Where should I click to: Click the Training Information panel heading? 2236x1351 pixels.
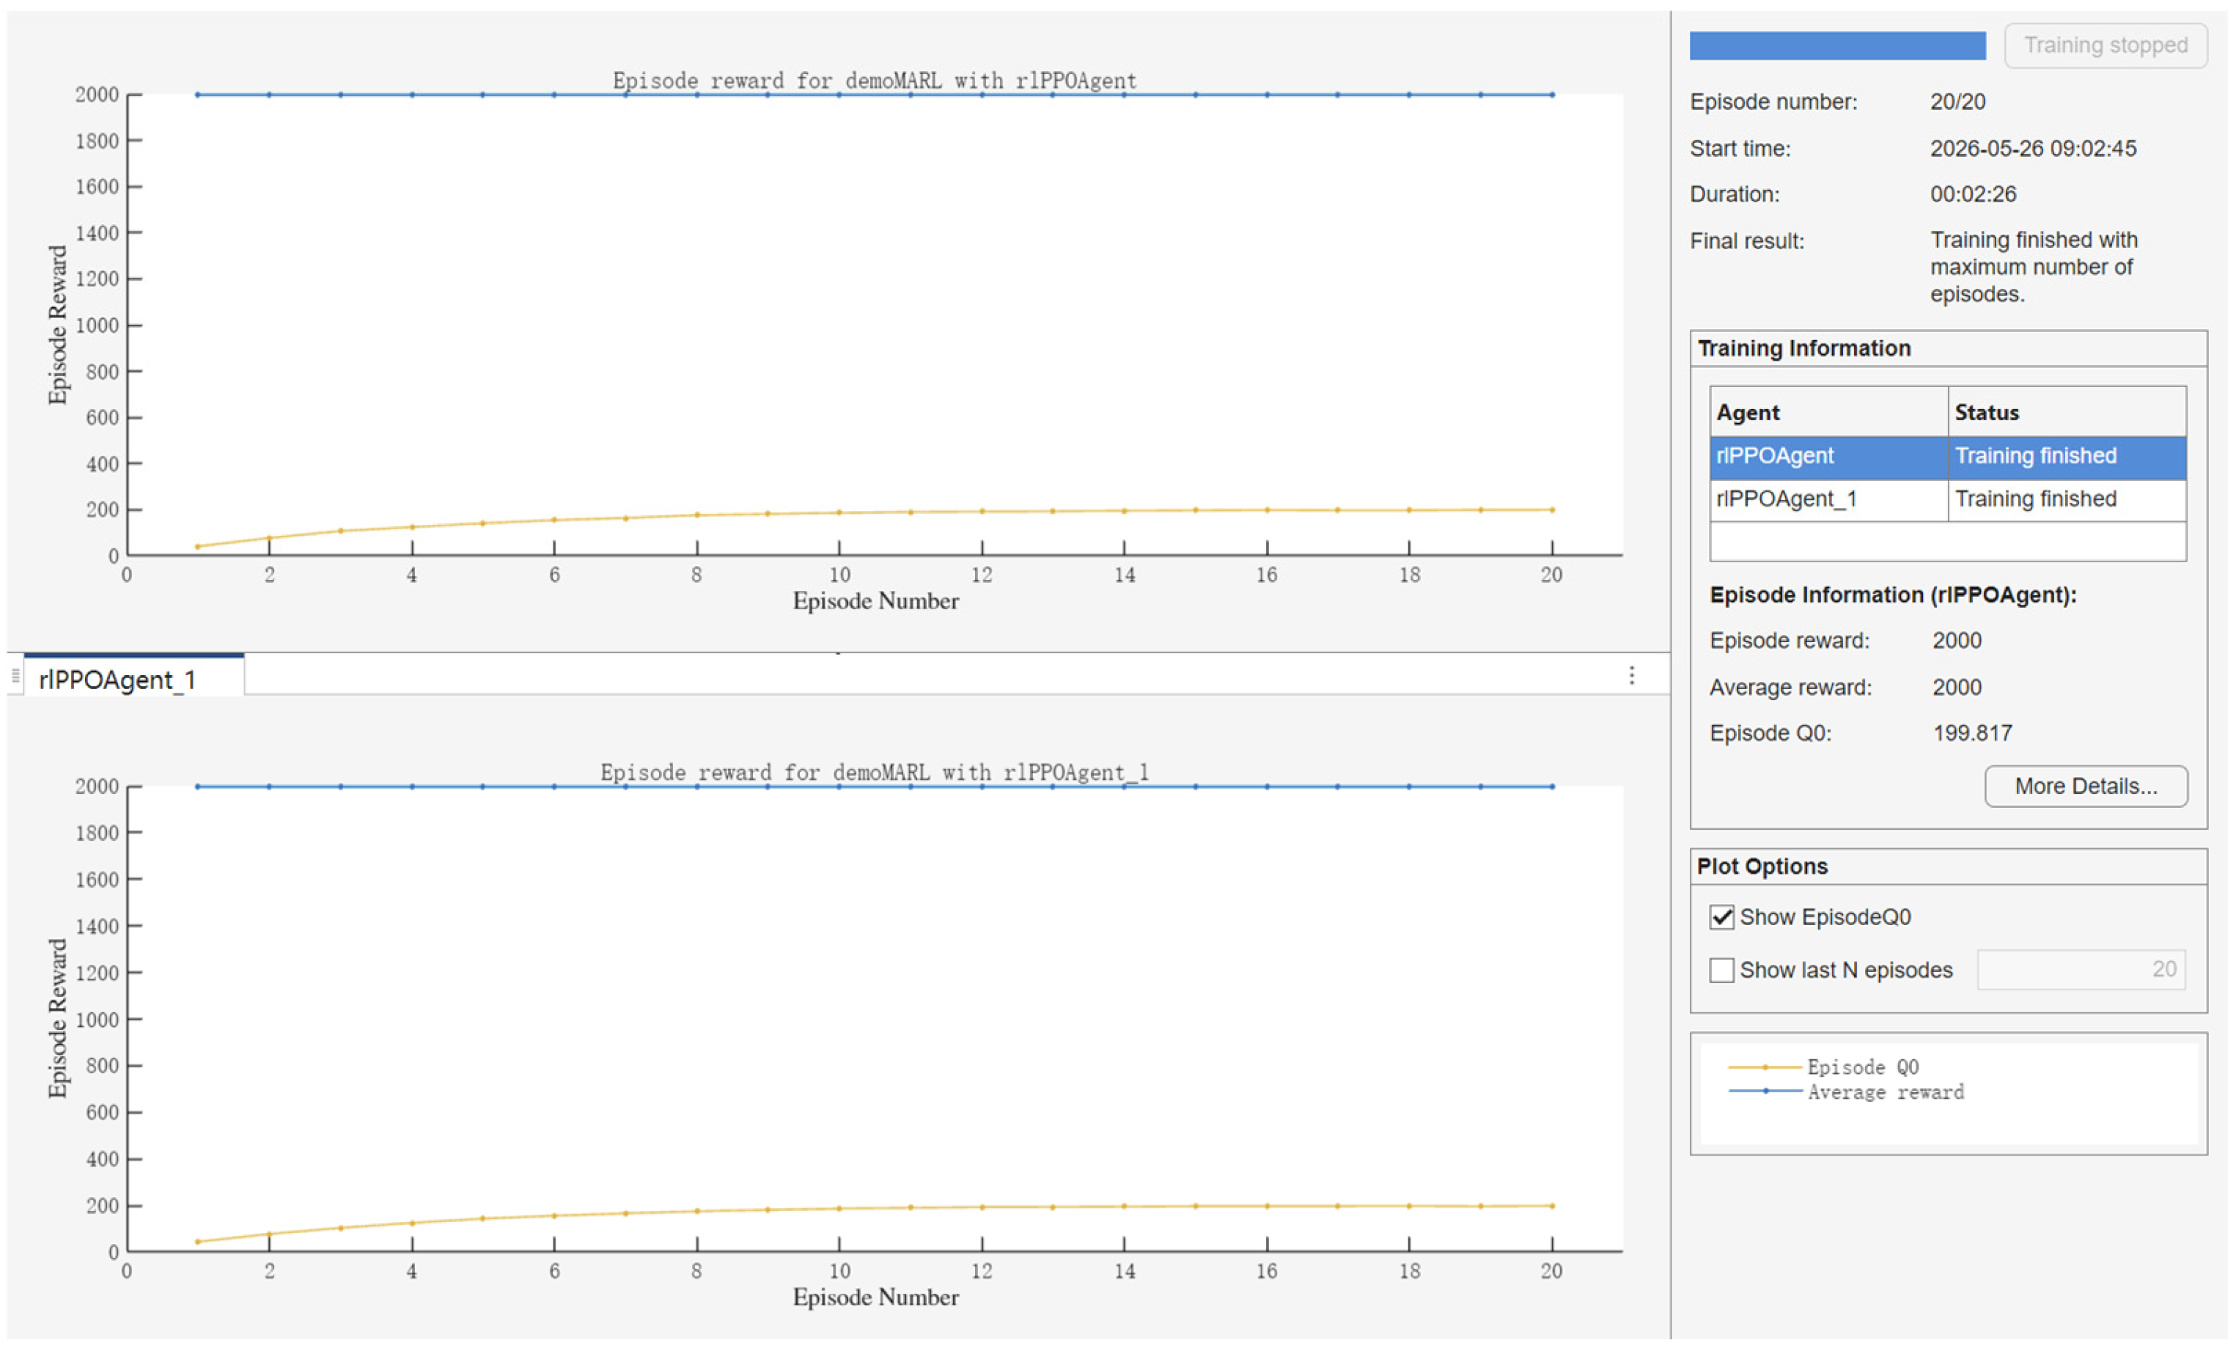pyautogui.click(x=1804, y=348)
